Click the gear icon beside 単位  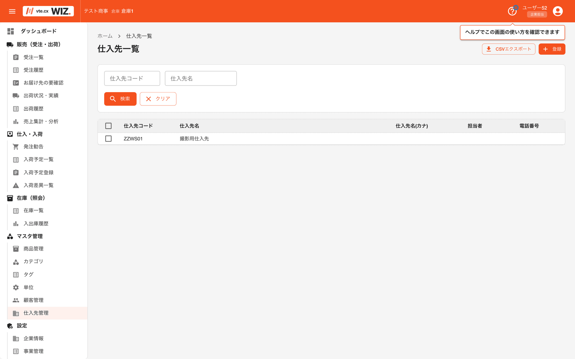coord(16,287)
